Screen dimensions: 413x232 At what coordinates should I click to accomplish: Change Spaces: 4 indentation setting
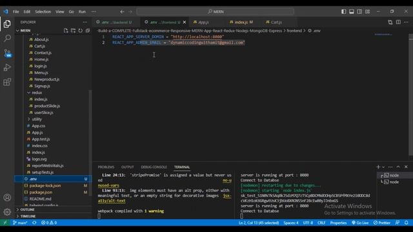291,223
